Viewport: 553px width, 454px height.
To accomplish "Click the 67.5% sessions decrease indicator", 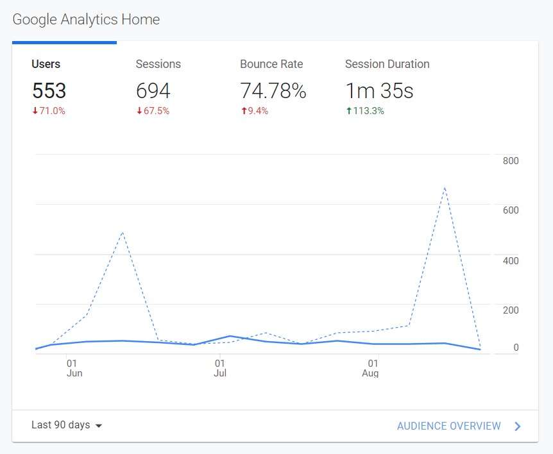I will pos(153,111).
